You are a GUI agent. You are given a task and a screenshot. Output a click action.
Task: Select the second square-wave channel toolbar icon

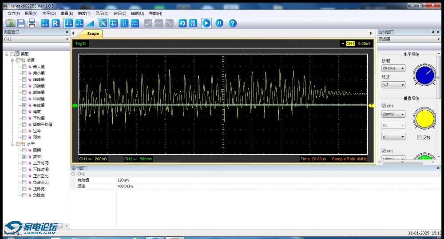click(x=79, y=23)
